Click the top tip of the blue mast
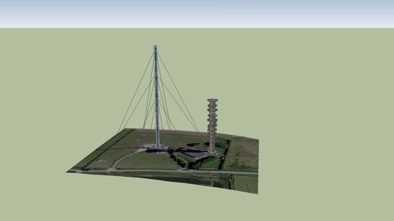This screenshot has width=394, height=221. click(155, 47)
